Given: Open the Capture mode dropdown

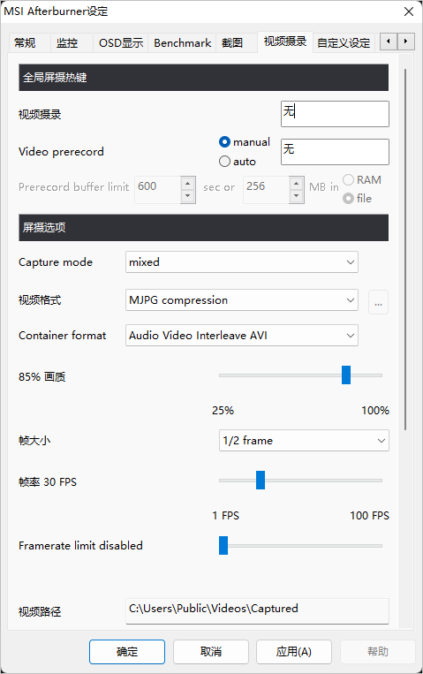Looking at the screenshot, I should [x=242, y=262].
